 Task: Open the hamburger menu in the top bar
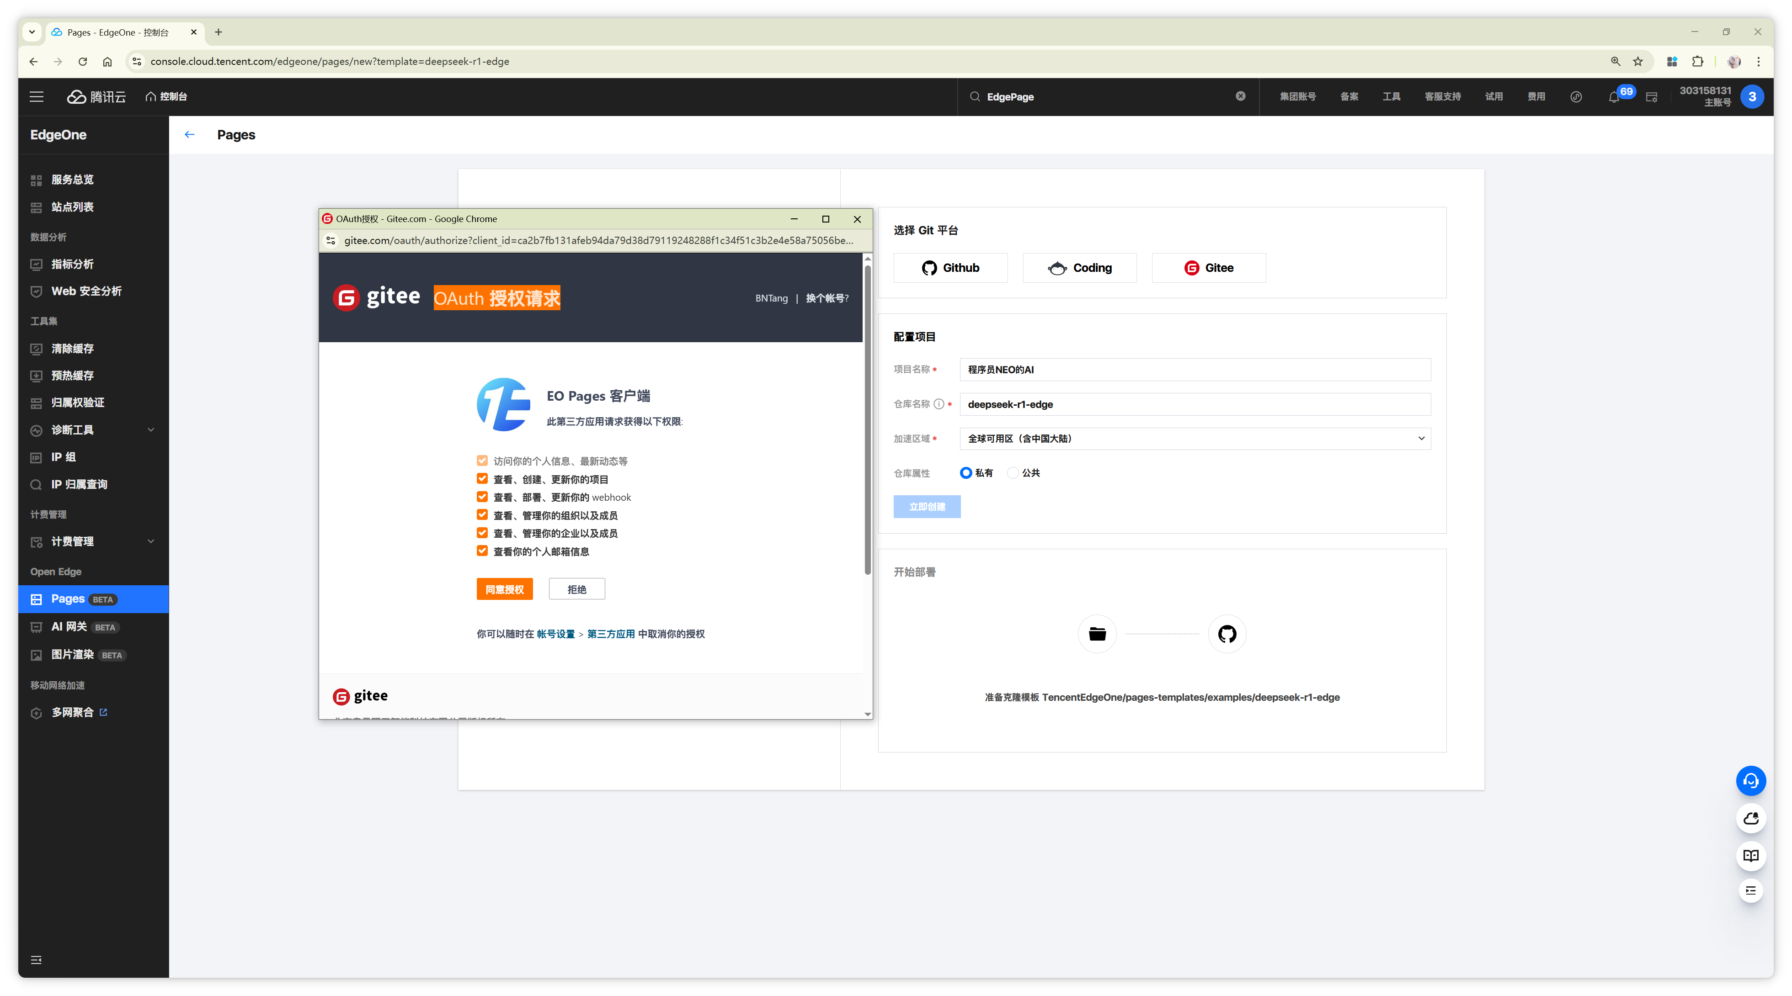pos(36,96)
